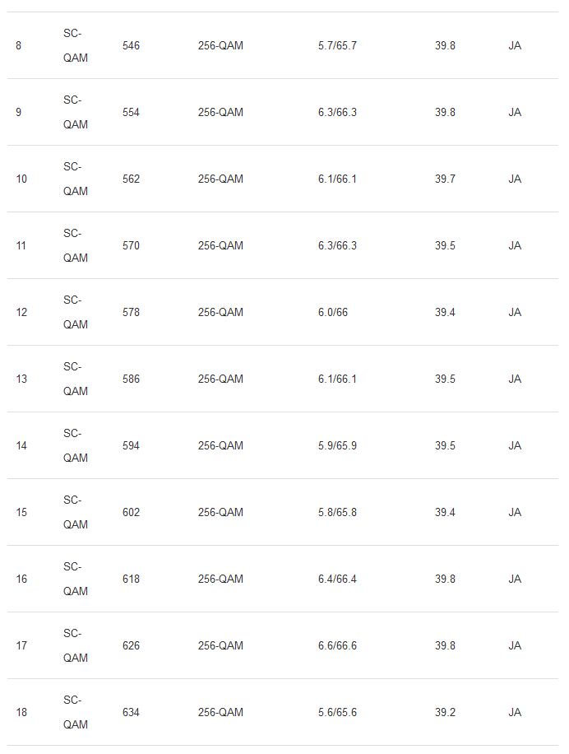Select frequency 594 in the table
This screenshot has height=754, width=569.
131,445
